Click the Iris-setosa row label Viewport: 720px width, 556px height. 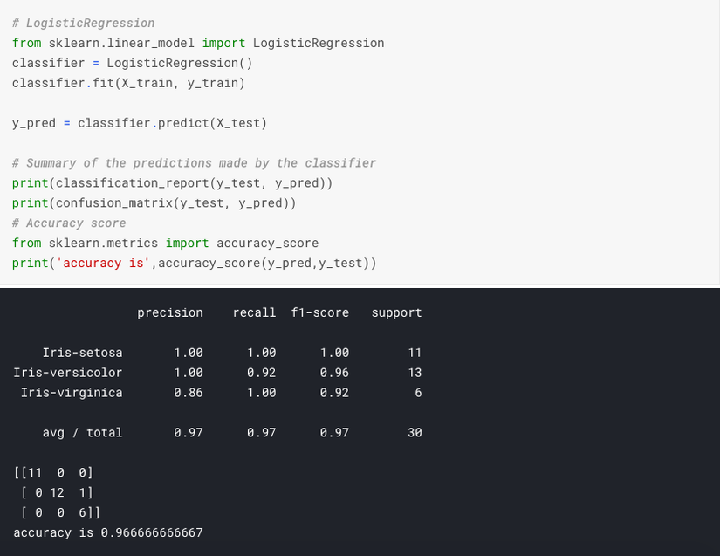[x=83, y=353]
